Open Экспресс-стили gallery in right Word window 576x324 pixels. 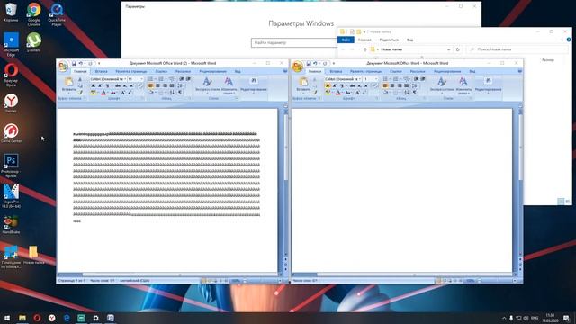[x=442, y=85]
